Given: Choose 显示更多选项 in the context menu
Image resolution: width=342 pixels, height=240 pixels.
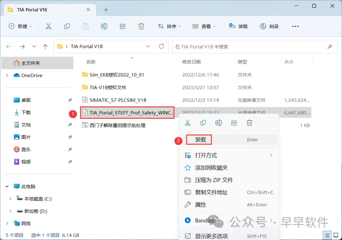Looking at the screenshot, I should 229,236.
